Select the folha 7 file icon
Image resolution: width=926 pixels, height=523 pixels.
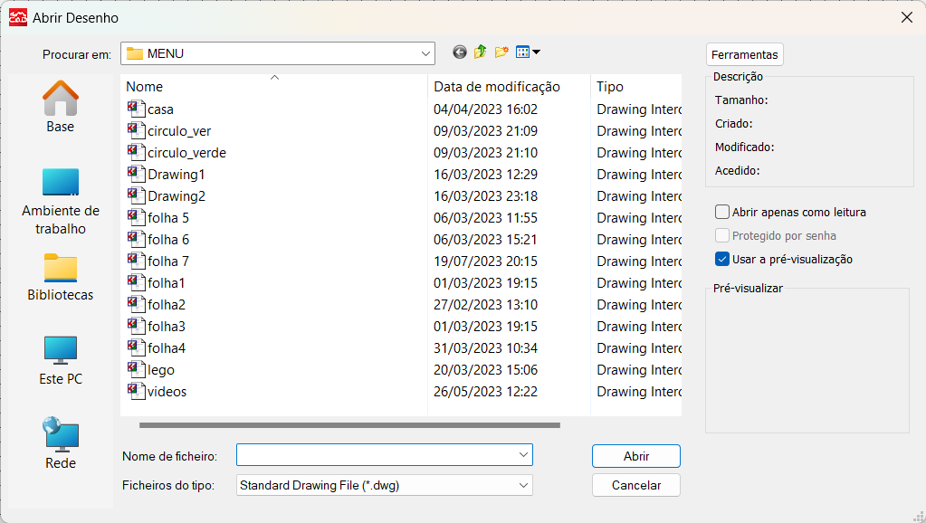point(136,261)
